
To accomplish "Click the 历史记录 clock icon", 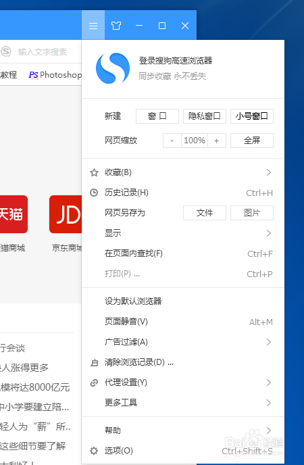I will coord(94,193).
